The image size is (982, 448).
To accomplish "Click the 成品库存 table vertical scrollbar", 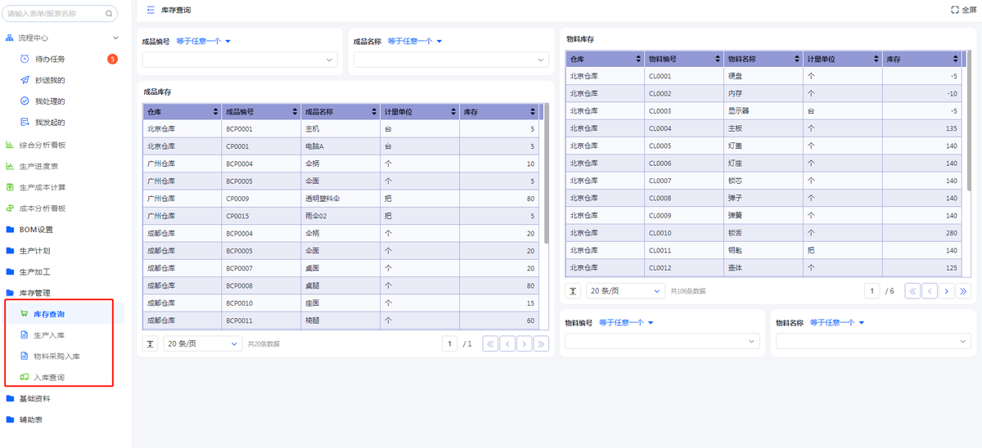I will tap(546, 173).
